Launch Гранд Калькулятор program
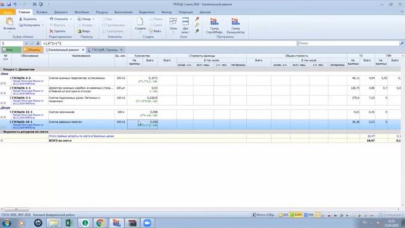 pos(235,25)
